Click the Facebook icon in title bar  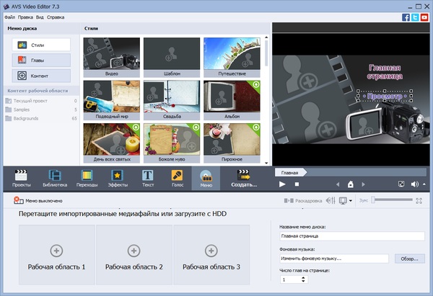coord(406,17)
